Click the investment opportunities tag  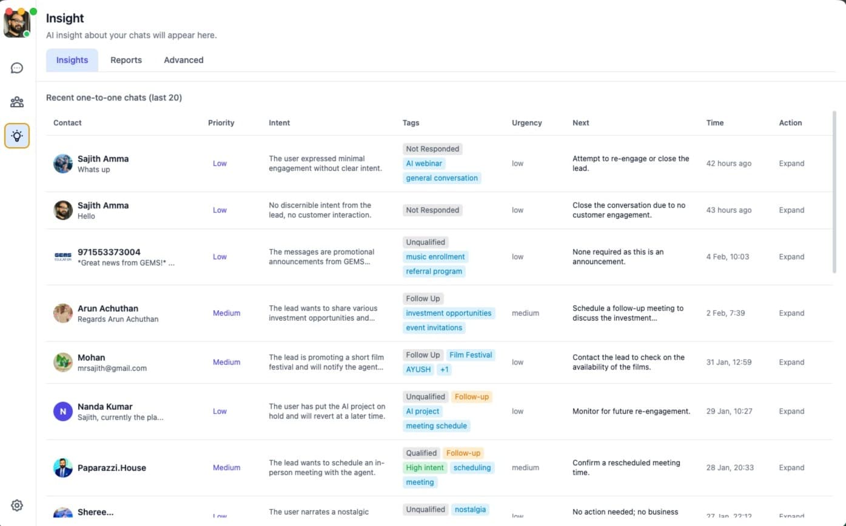[449, 313]
